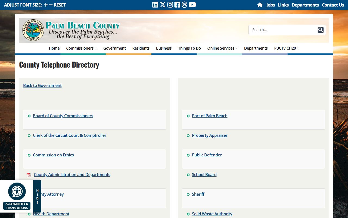Click arrow icon beside Port of Palm Beach
This screenshot has height=218, width=348.
pos(188,116)
